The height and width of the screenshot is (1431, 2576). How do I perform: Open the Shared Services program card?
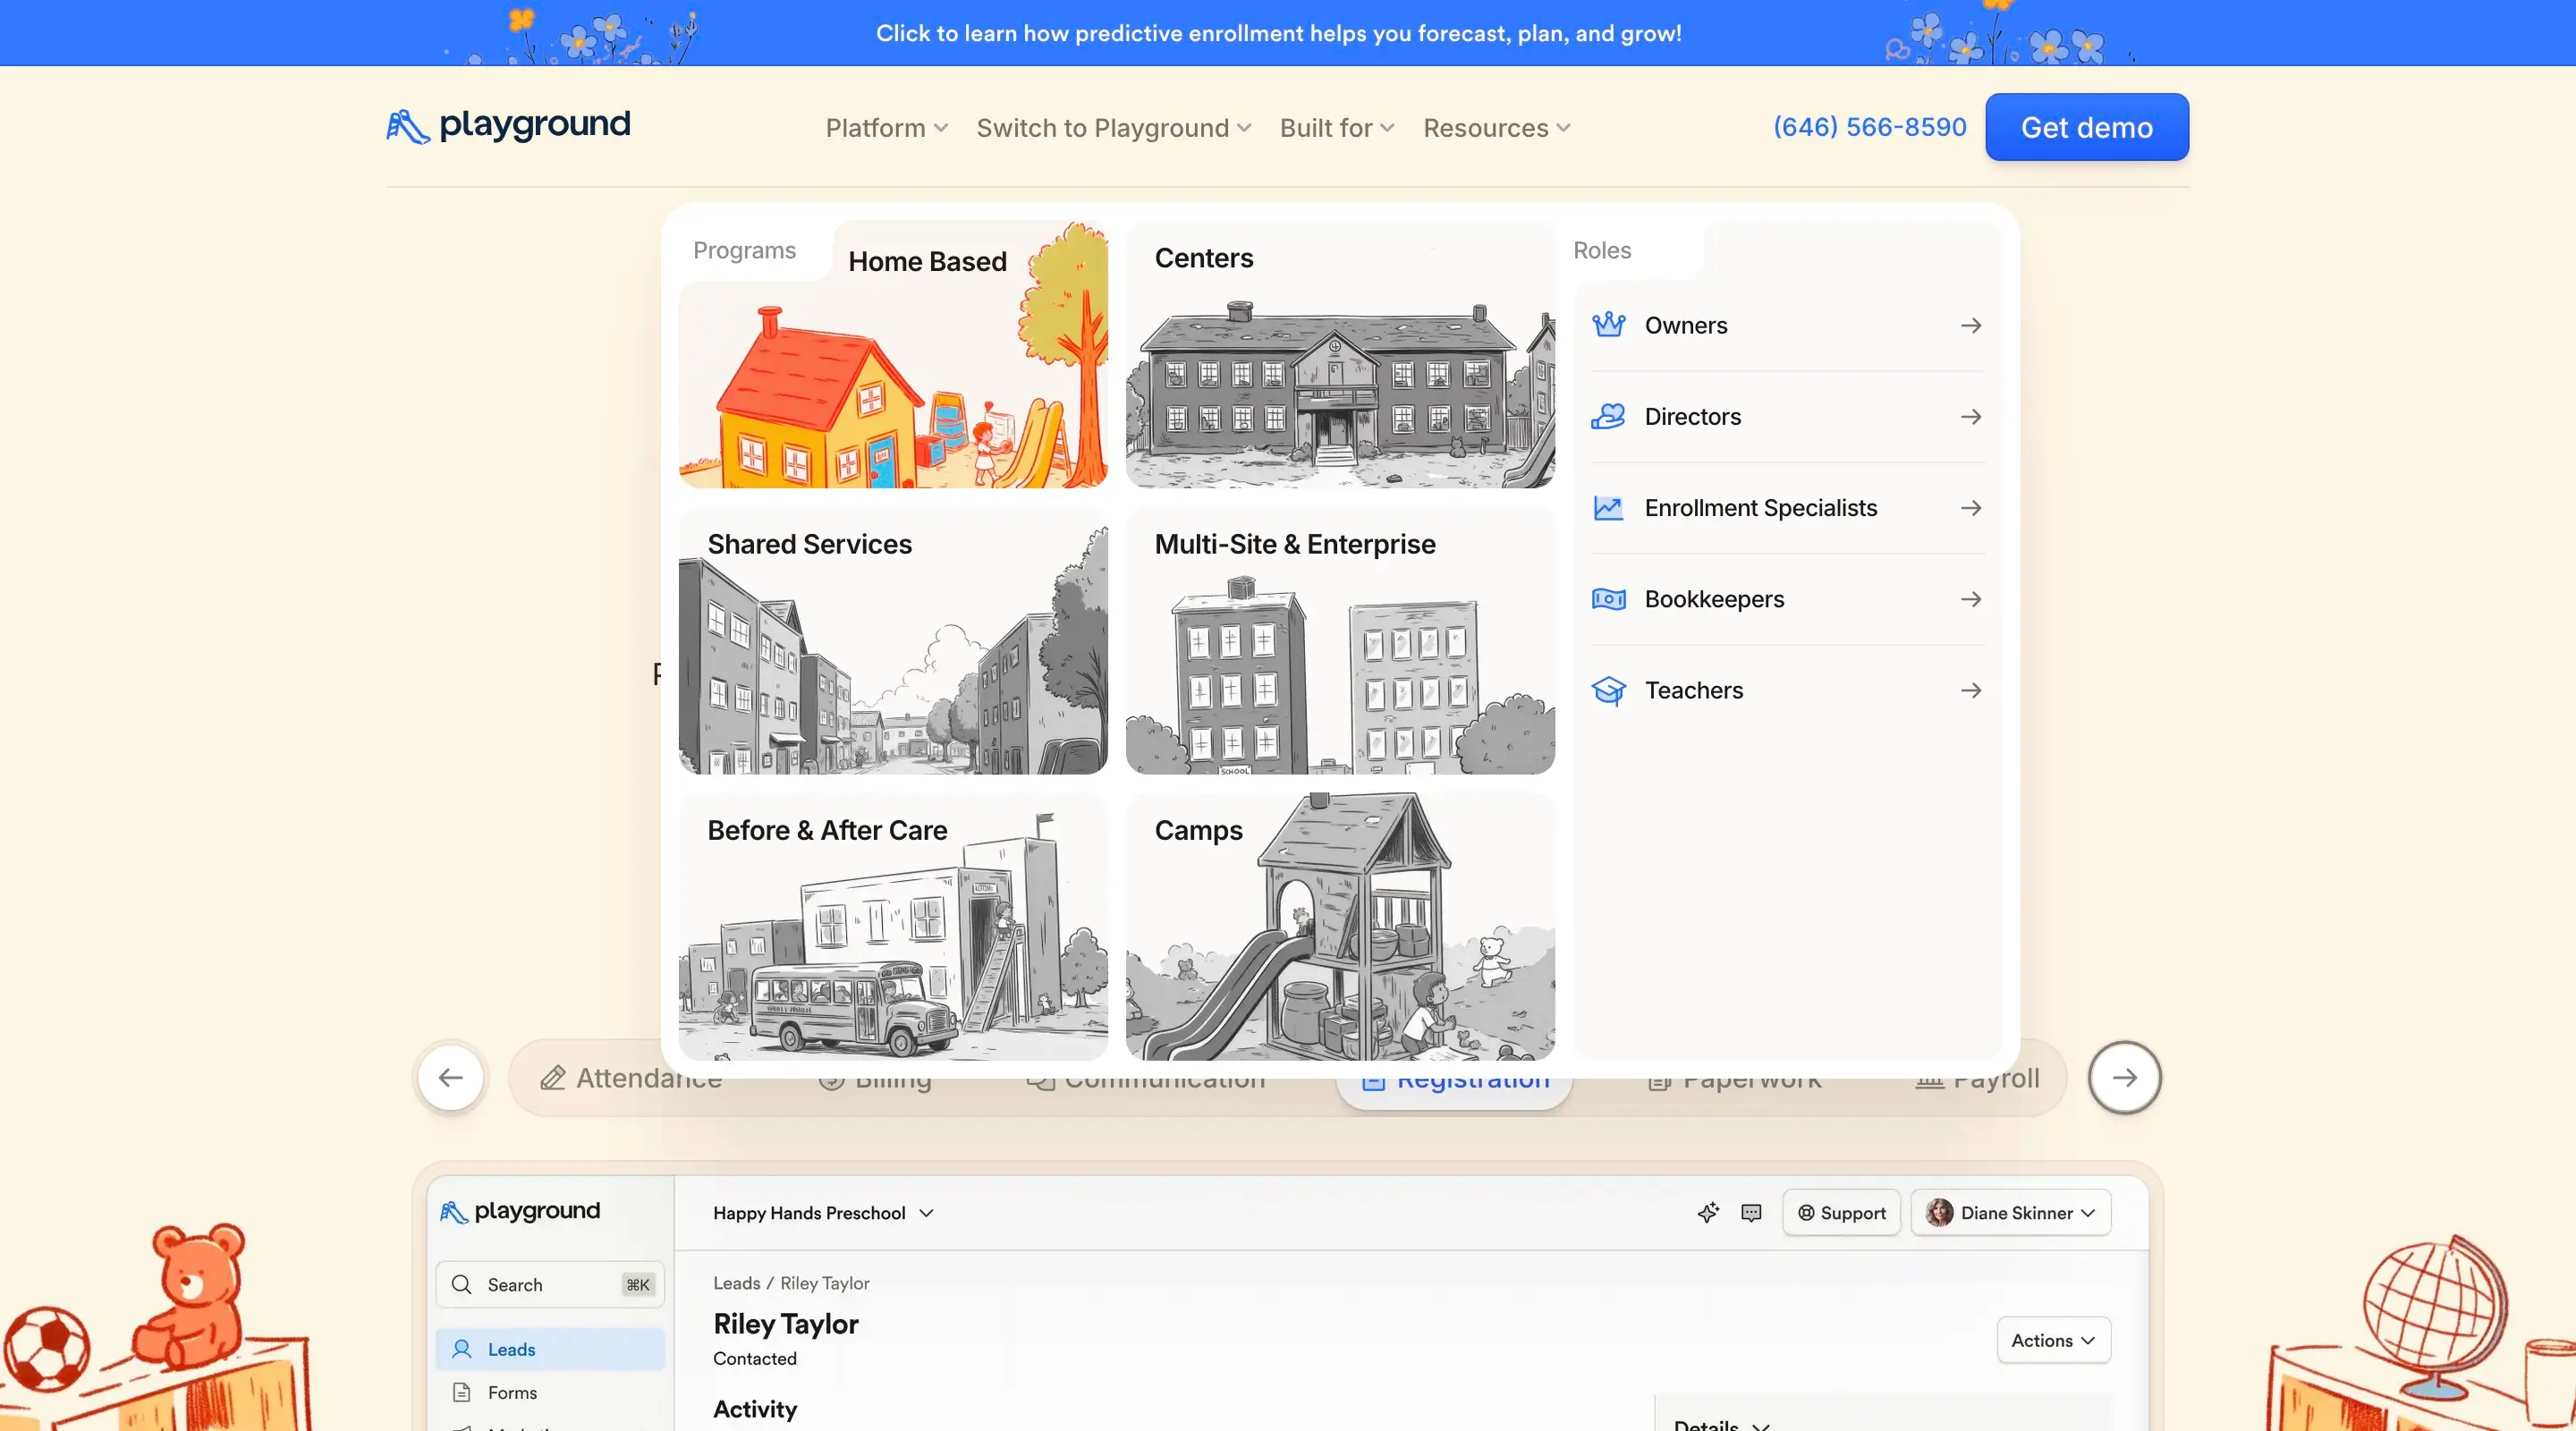pos(893,640)
